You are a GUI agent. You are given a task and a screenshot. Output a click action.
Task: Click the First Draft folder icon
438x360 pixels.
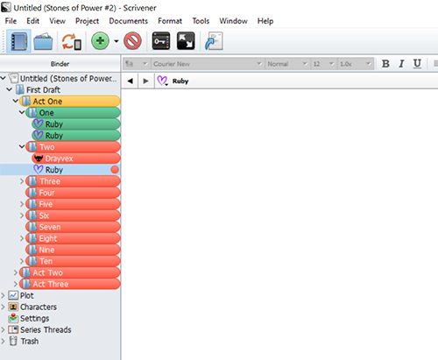[x=20, y=89]
